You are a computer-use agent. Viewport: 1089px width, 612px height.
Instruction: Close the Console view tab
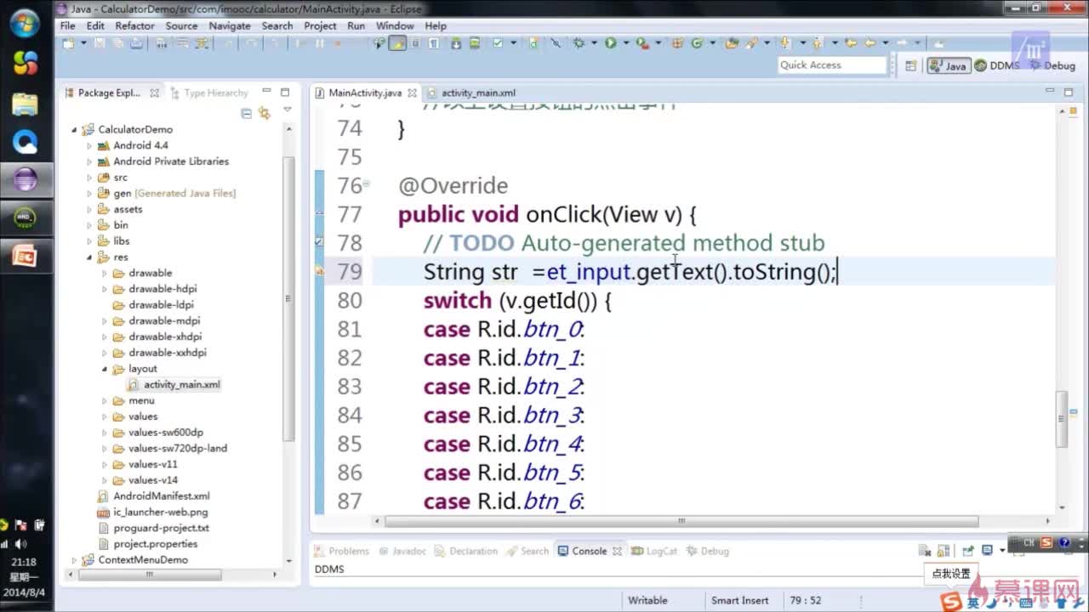pyautogui.click(x=617, y=551)
